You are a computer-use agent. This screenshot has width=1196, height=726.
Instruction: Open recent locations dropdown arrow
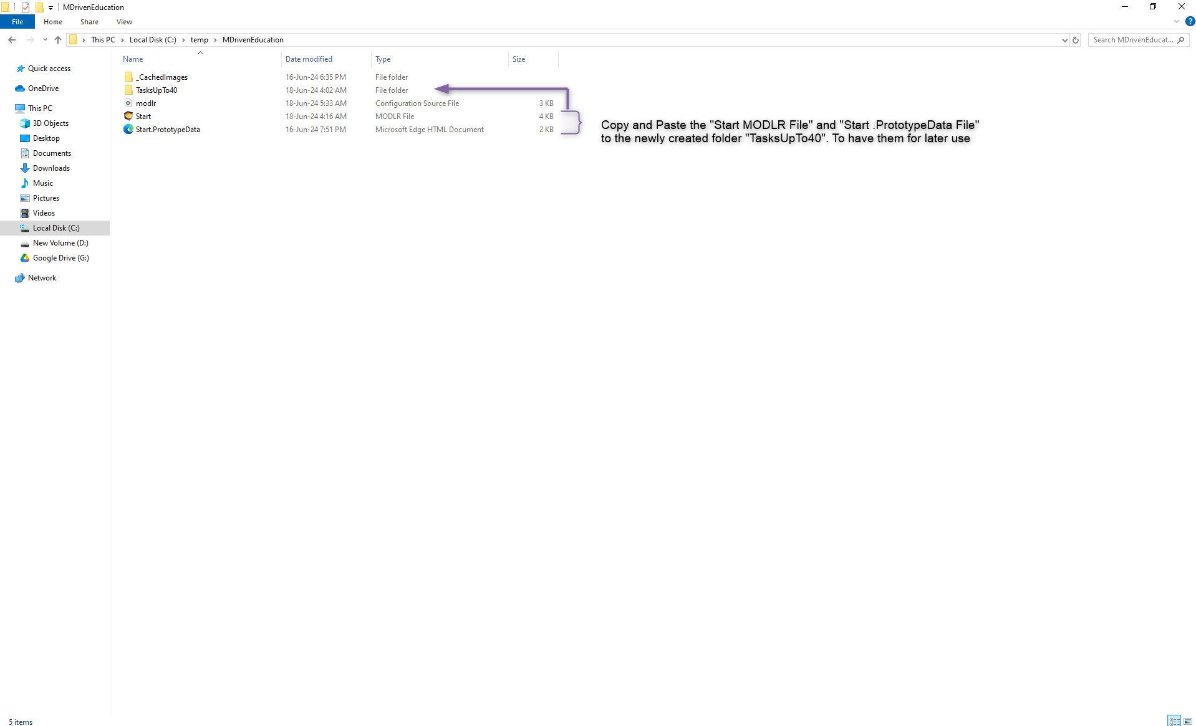(x=45, y=40)
